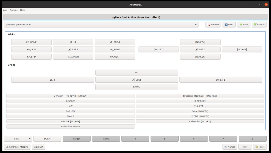Open the Controller Mapping dialog

tap(17, 147)
